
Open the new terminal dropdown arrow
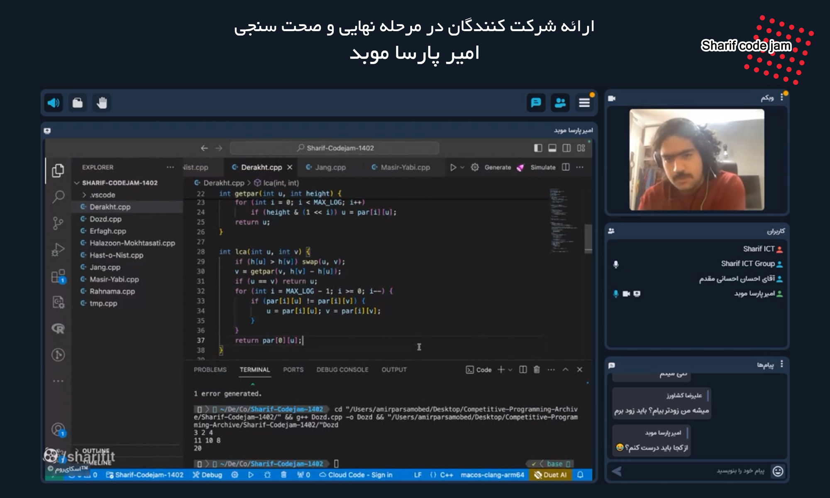click(x=510, y=370)
